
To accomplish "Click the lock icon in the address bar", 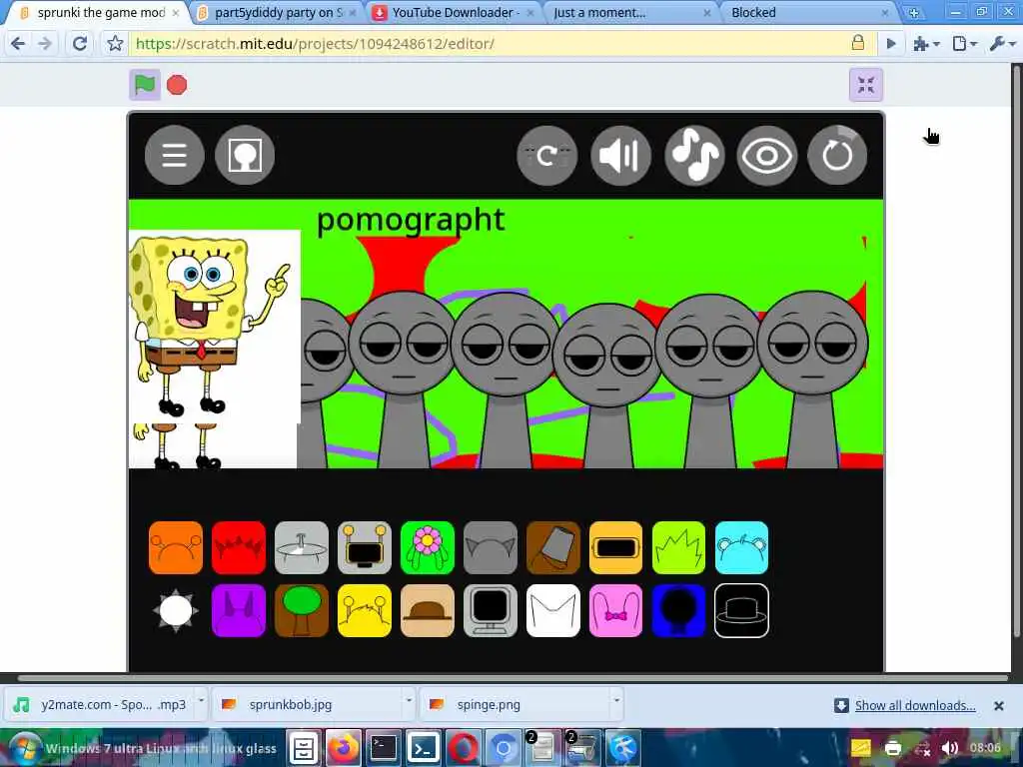I will coord(858,43).
